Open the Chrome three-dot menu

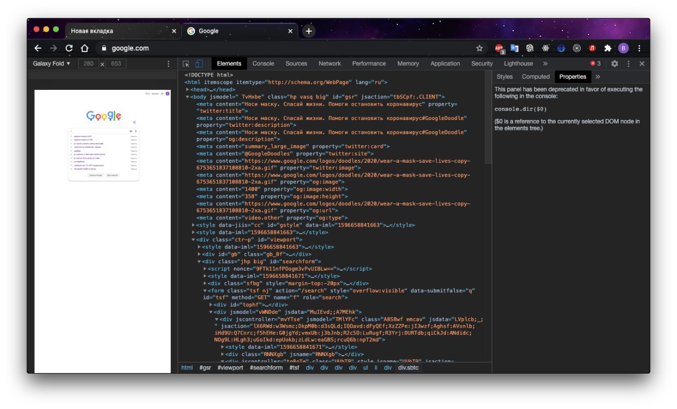(x=639, y=48)
